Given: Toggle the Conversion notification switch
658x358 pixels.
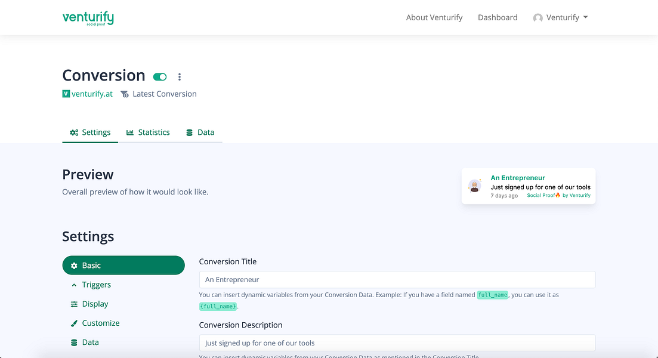Looking at the screenshot, I should point(160,77).
